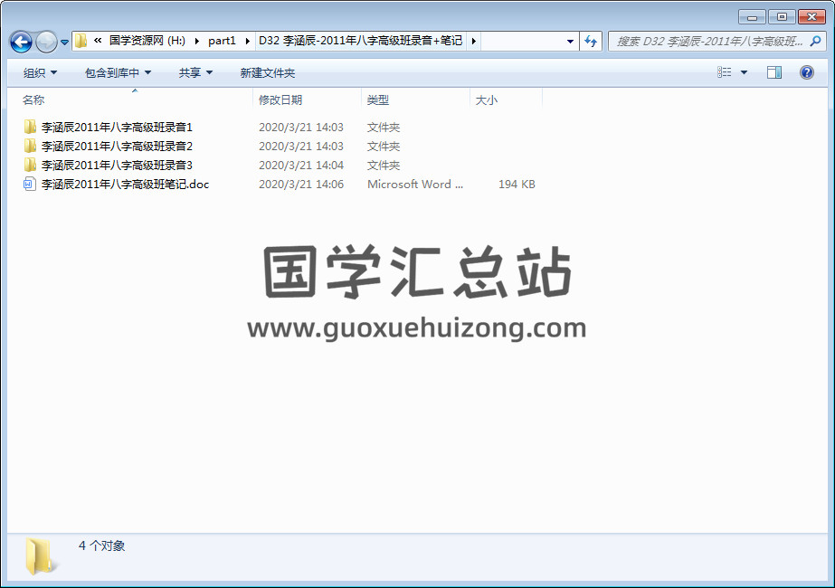Minimize the Explorer window
835x588 pixels.
tap(752, 17)
